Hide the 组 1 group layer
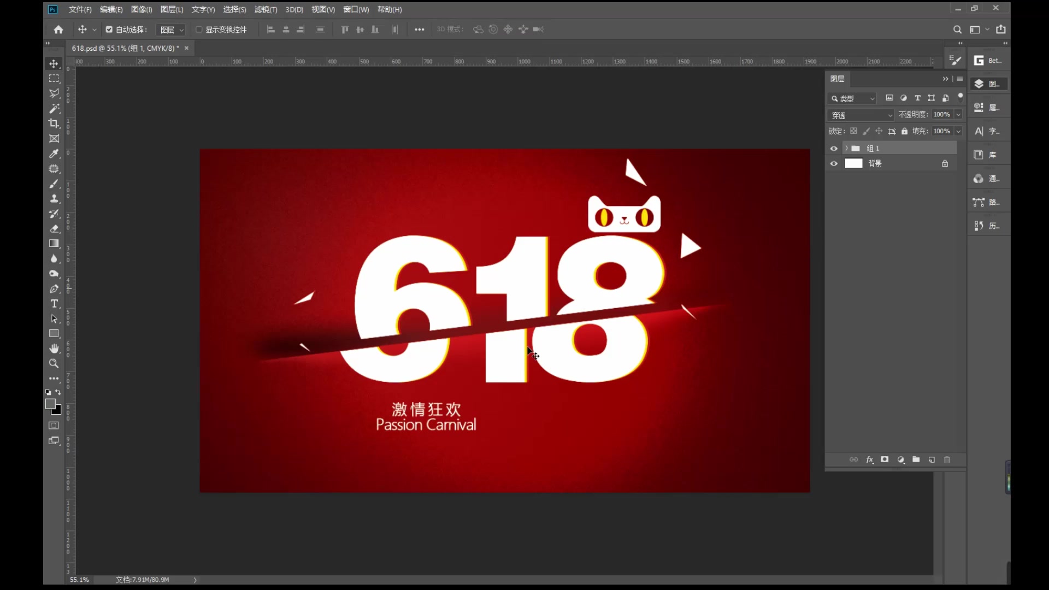 tap(834, 149)
